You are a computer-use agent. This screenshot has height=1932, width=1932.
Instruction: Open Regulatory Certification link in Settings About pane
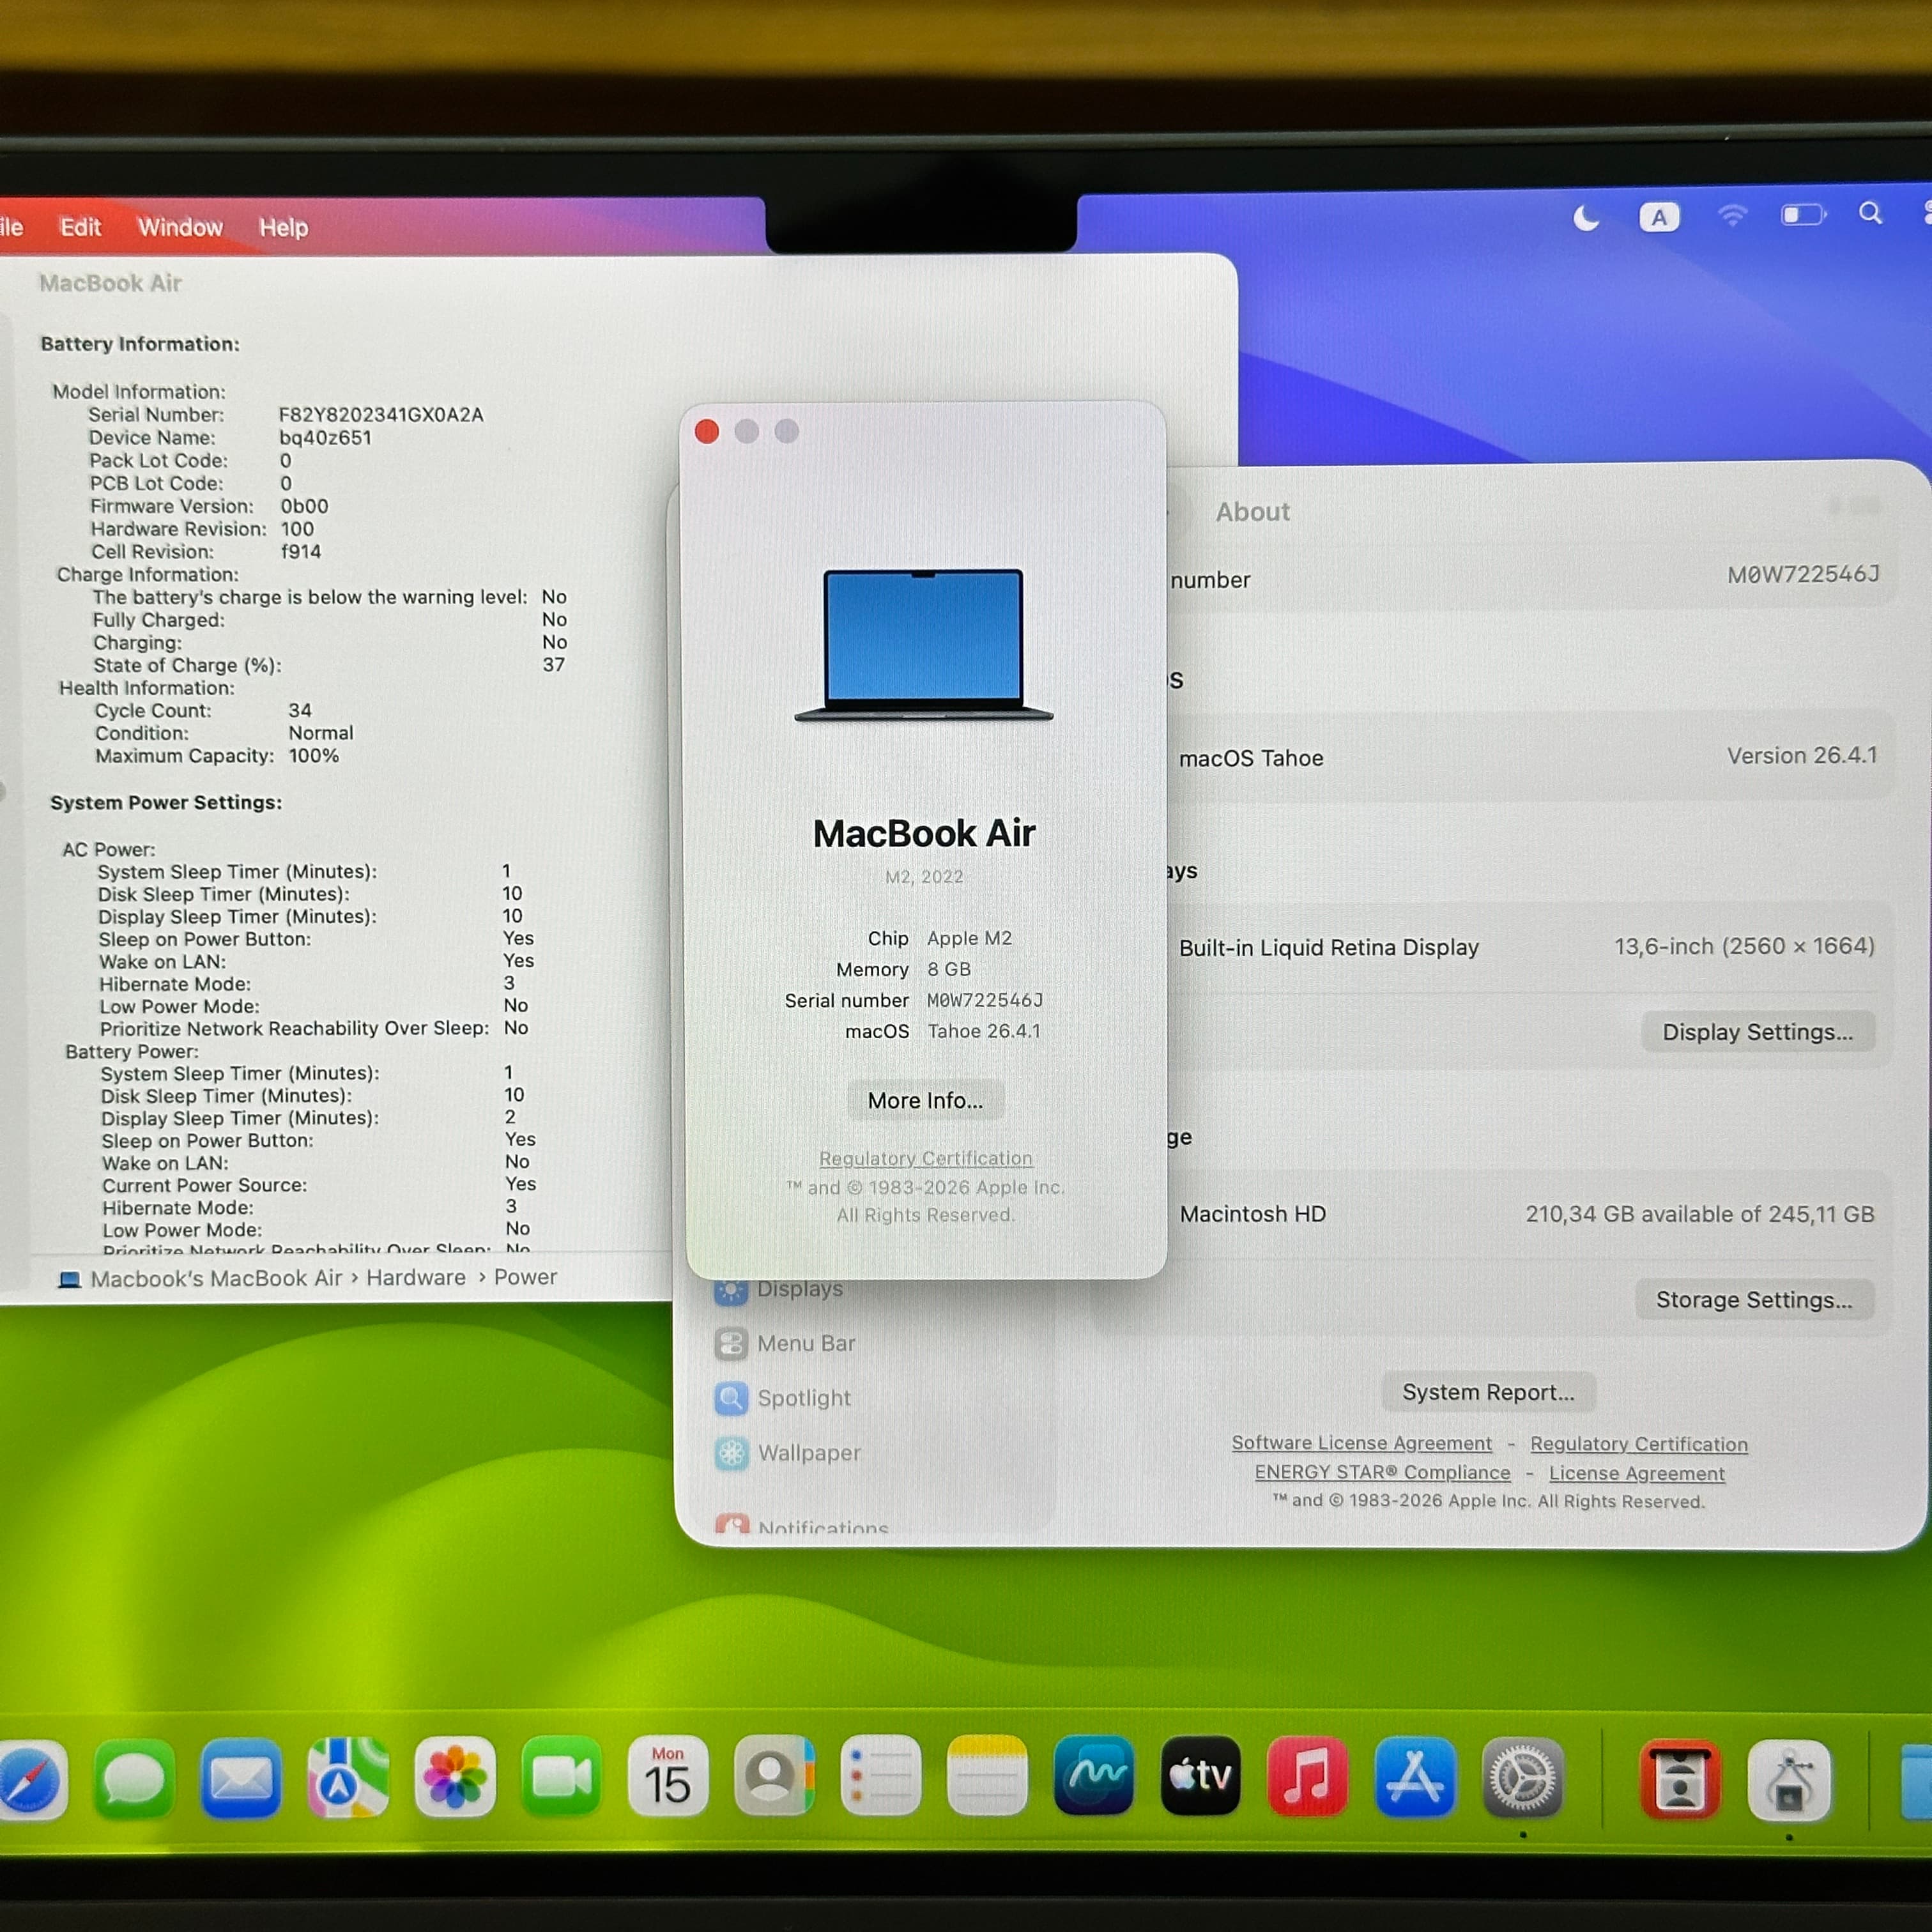coord(1639,1444)
